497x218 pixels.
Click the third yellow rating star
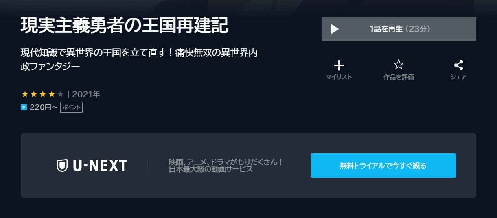tap(42, 95)
